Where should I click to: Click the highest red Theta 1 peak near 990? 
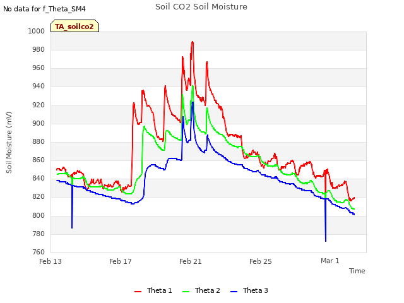coord(192,42)
